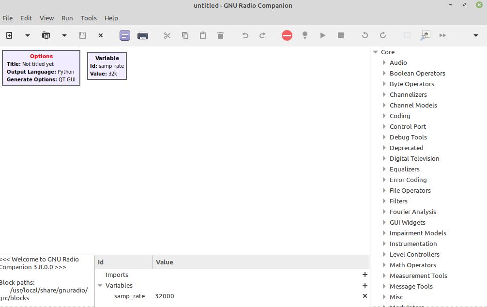Open new flow graph type dropdown
487x307 pixels.
pyautogui.click(x=27, y=35)
